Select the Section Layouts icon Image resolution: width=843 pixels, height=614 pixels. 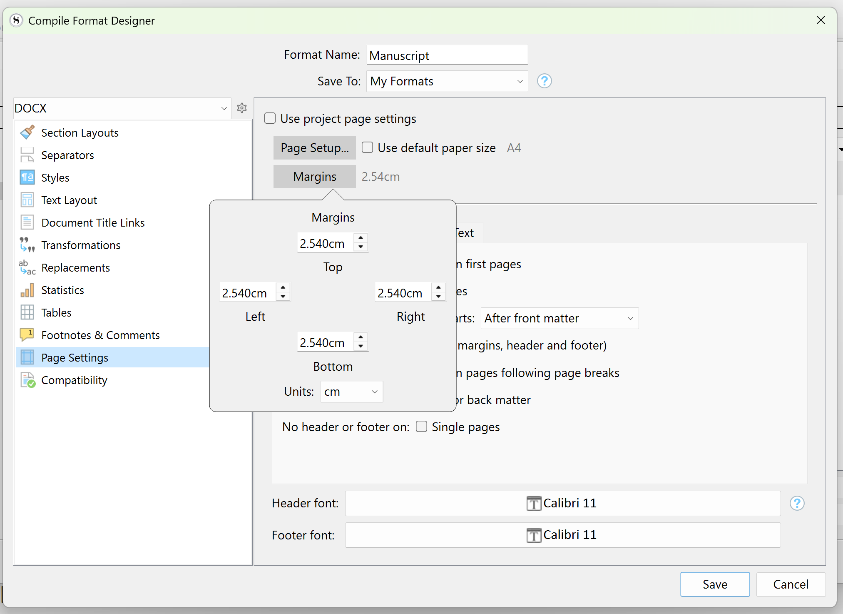pos(27,132)
